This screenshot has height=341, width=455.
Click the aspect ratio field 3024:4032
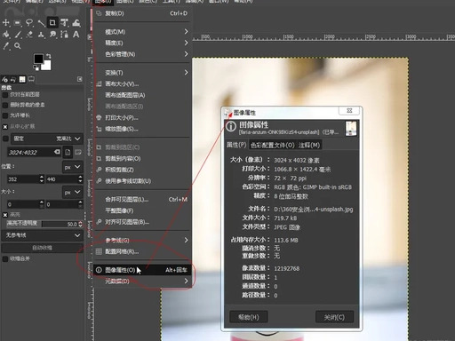[30, 152]
